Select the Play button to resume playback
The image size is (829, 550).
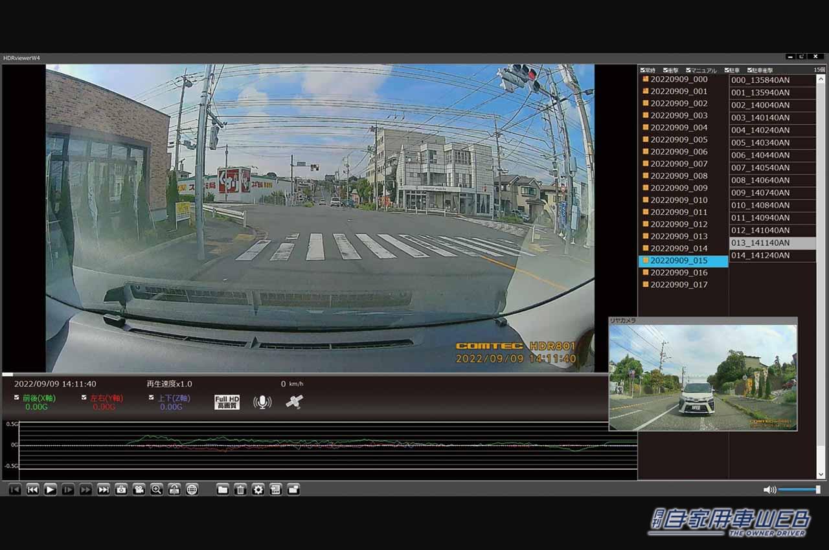[51, 489]
